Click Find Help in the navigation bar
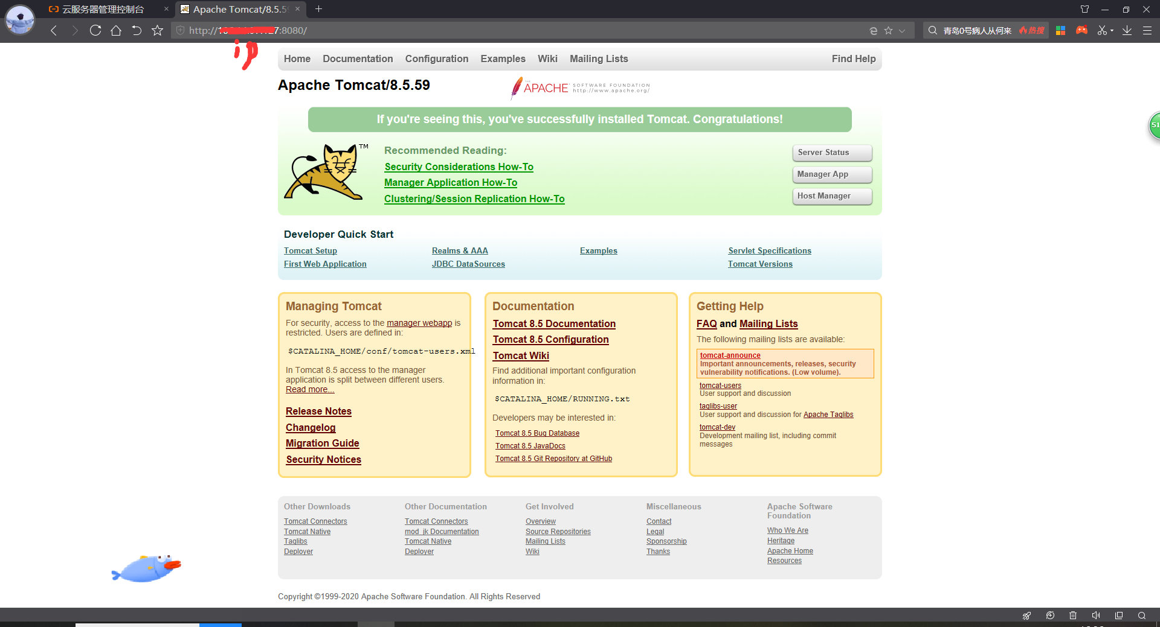Screen dimensions: 1160x627 [854, 59]
